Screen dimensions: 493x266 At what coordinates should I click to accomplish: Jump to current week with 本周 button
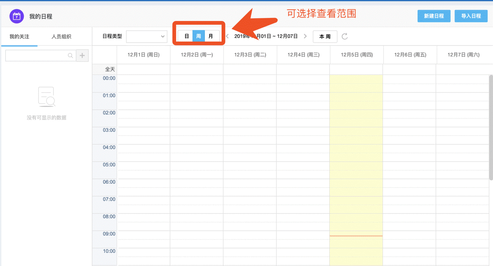[x=325, y=37]
